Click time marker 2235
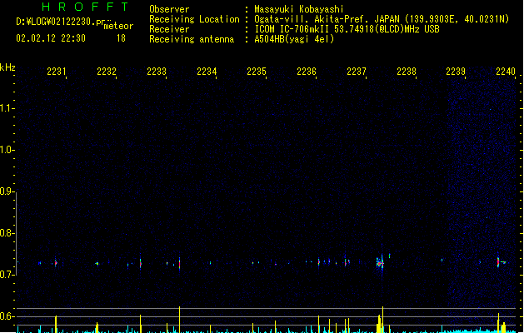Image resolution: width=524 pixels, height=333 pixels. 257,71
